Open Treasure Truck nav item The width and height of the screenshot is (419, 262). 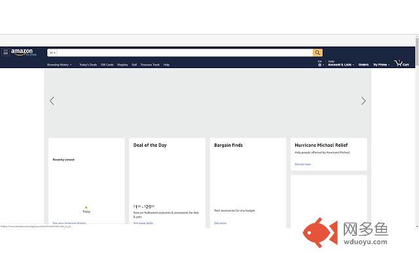pos(150,65)
